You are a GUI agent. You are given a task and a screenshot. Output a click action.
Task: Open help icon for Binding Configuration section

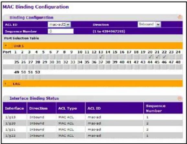click(x=180, y=17)
